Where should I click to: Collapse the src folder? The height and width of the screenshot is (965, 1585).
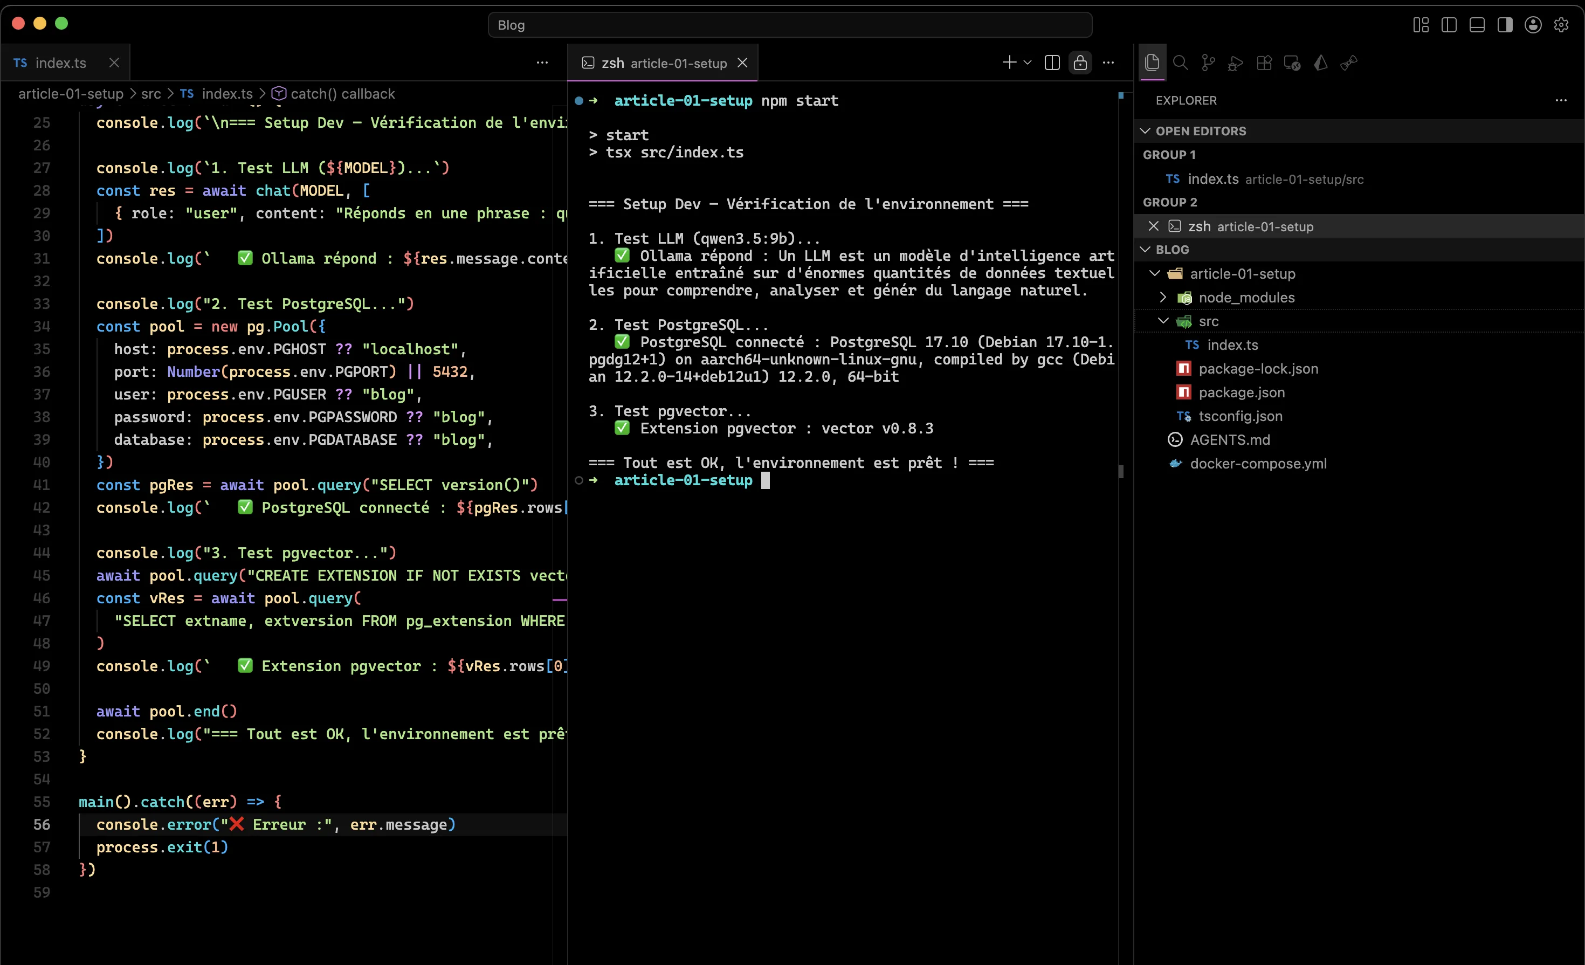[x=1163, y=320]
